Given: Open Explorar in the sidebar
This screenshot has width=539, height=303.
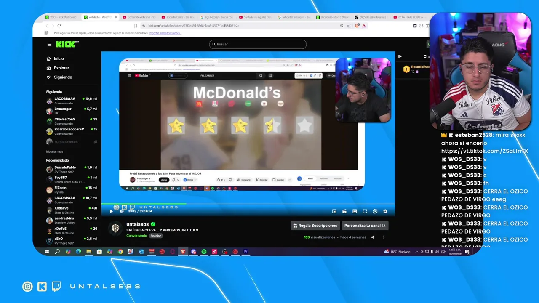Looking at the screenshot, I should (58, 68).
